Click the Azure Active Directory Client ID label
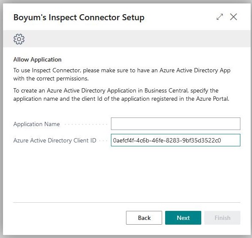The image size is (252, 238). [55, 140]
